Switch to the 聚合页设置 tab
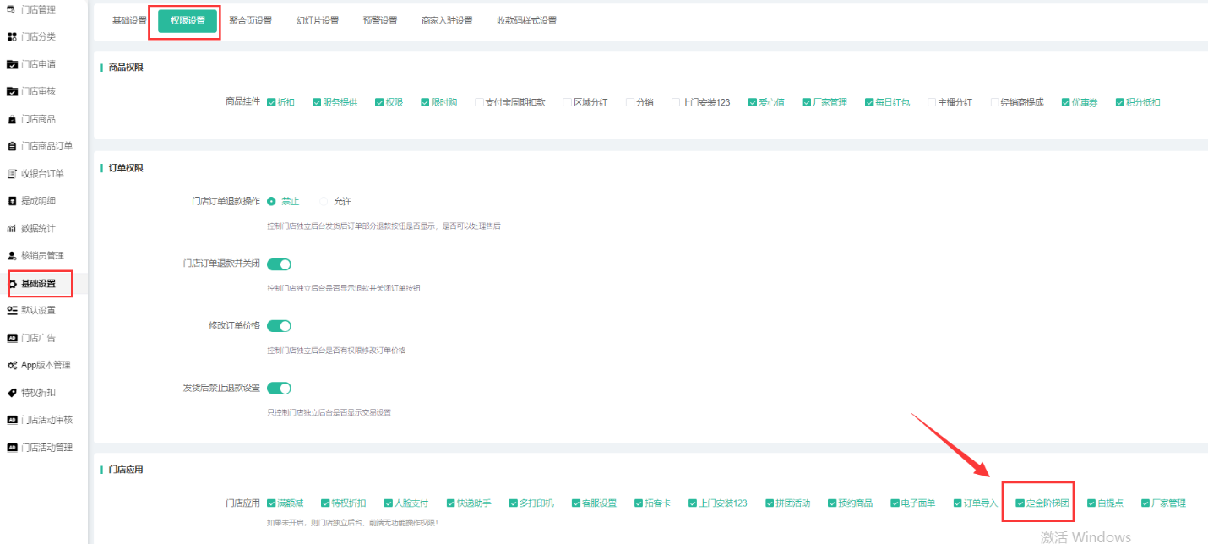1208x544 pixels. (x=250, y=20)
